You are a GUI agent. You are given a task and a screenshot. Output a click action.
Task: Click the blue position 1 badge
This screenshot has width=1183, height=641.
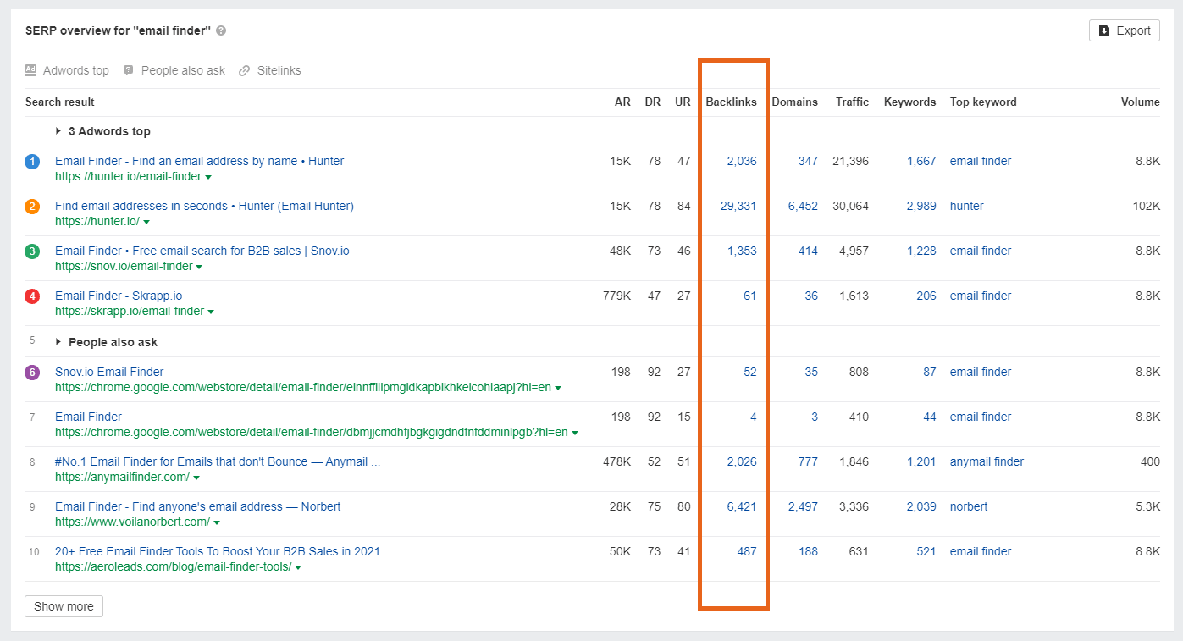[32, 161]
